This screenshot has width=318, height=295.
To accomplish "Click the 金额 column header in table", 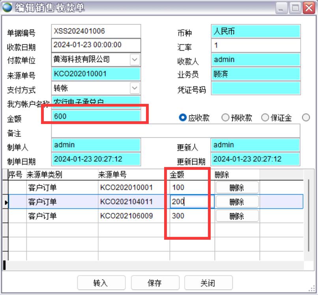I will click(178, 174).
